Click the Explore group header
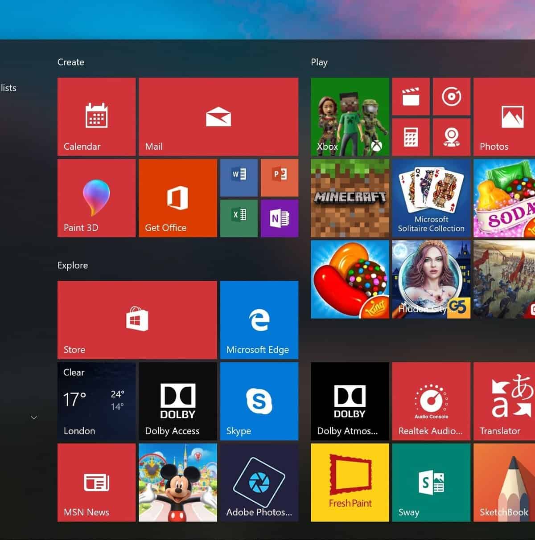The height and width of the screenshot is (540, 535). [x=73, y=266]
